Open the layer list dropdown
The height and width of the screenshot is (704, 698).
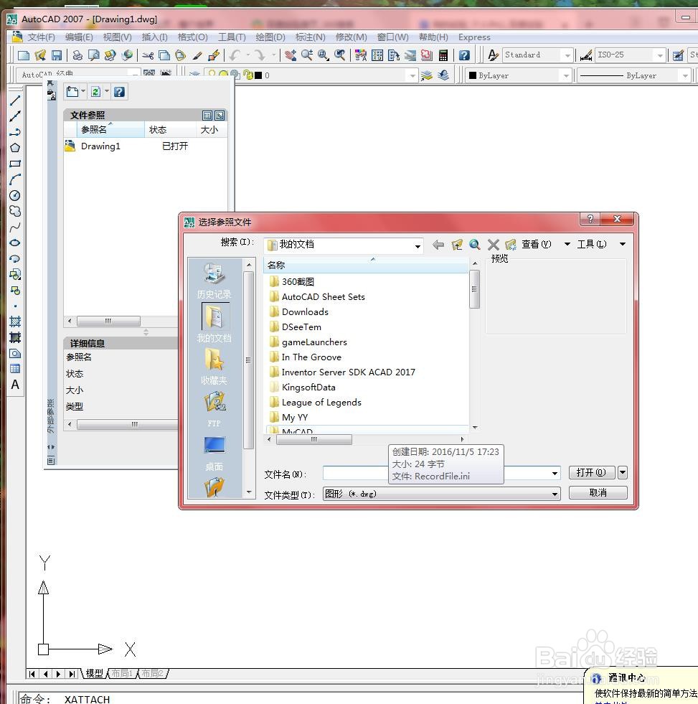[x=412, y=75]
